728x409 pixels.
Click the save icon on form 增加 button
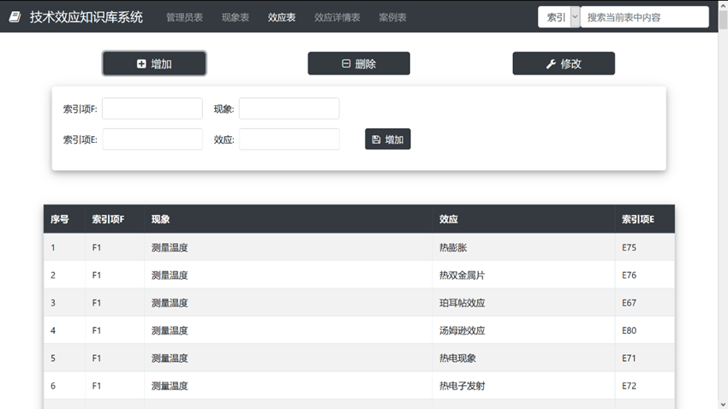pyautogui.click(x=377, y=139)
